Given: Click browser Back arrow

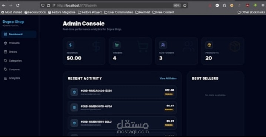Looking at the screenshot, I should 4,6.
